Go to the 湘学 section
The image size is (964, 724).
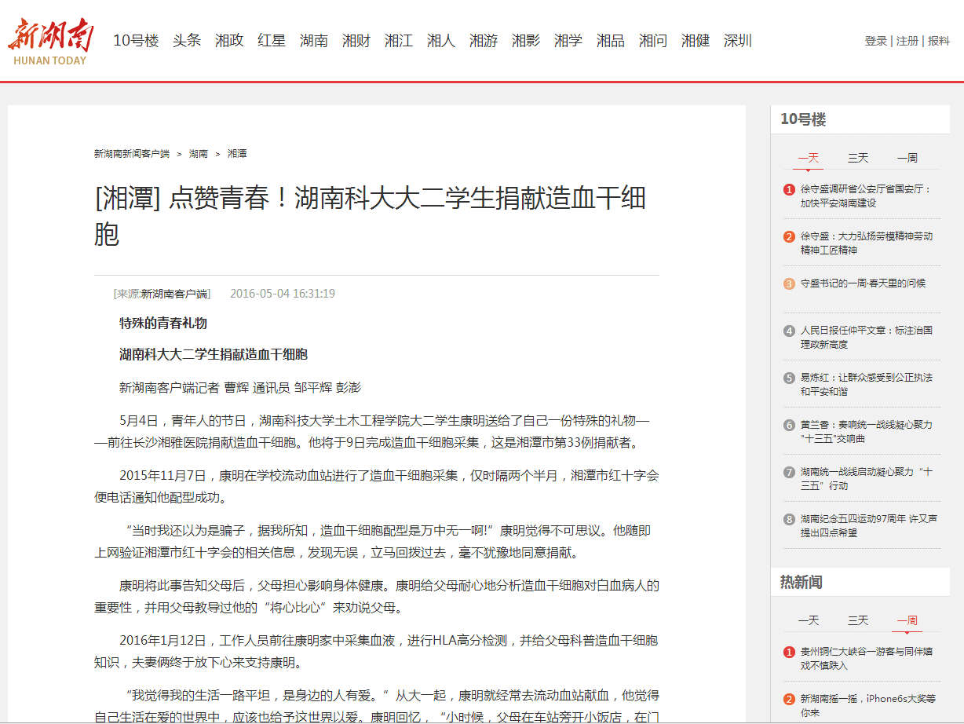point(568,41)
